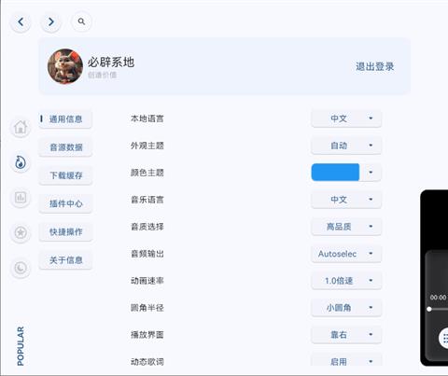Expand the 颜色主题 dropdown arrow
The width and height of the screenshot is (448, 376).
click(371, 173)
